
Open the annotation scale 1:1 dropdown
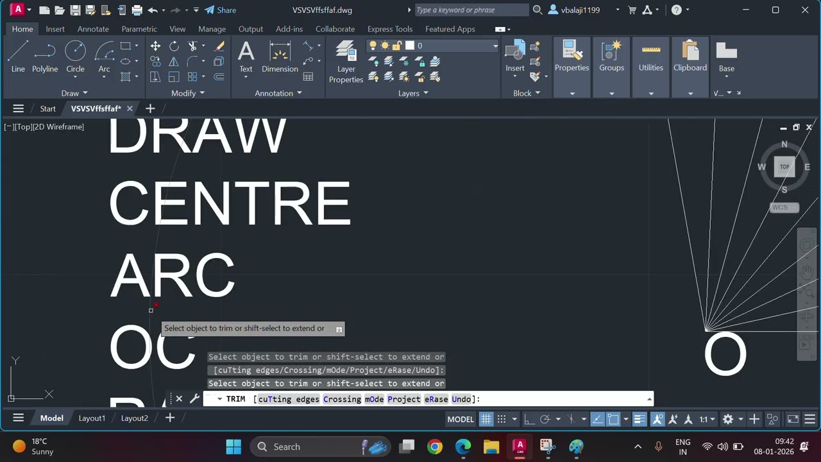tap(707, 419)
